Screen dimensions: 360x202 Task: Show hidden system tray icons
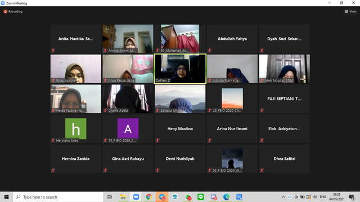pyautogui.click(x=283, y=197)
